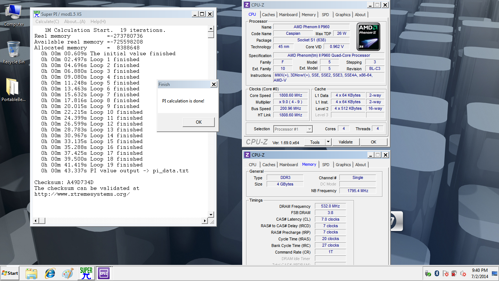The height and width of the screenshot is (281, 499).
Task: Open the Help(H) menu in Super PI
Action: point(98,22)
